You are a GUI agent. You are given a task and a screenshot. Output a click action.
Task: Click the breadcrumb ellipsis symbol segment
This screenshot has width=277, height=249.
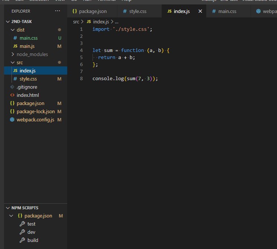click(117, 22)
